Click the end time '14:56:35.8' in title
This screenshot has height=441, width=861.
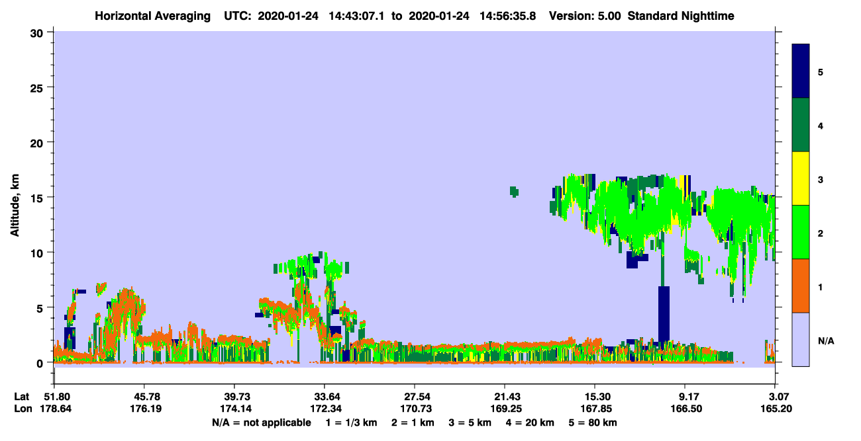click(x=507, y=15)
